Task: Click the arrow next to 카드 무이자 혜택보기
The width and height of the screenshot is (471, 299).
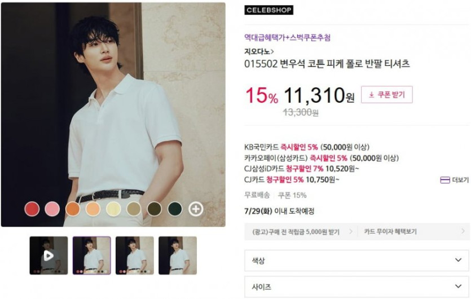Action: [463, 231]
